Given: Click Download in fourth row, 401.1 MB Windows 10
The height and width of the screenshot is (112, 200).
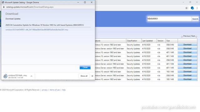Looking at the screenshot, I should click(187, 56).
